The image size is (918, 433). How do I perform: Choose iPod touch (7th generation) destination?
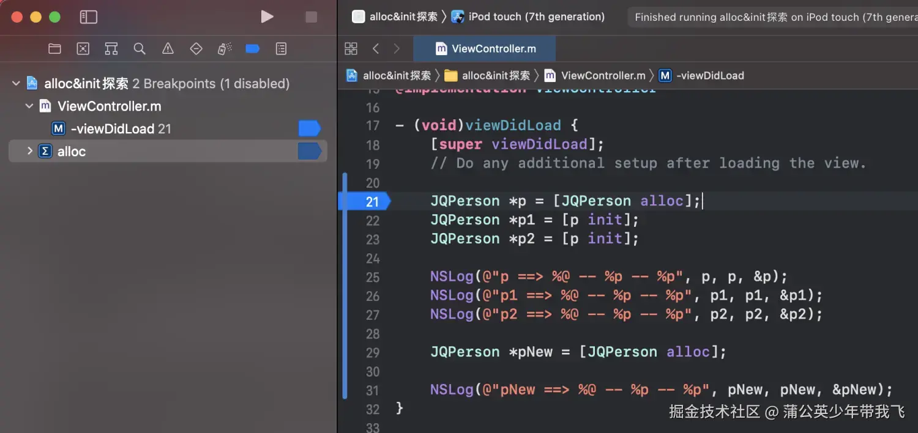tap(536, 17)
